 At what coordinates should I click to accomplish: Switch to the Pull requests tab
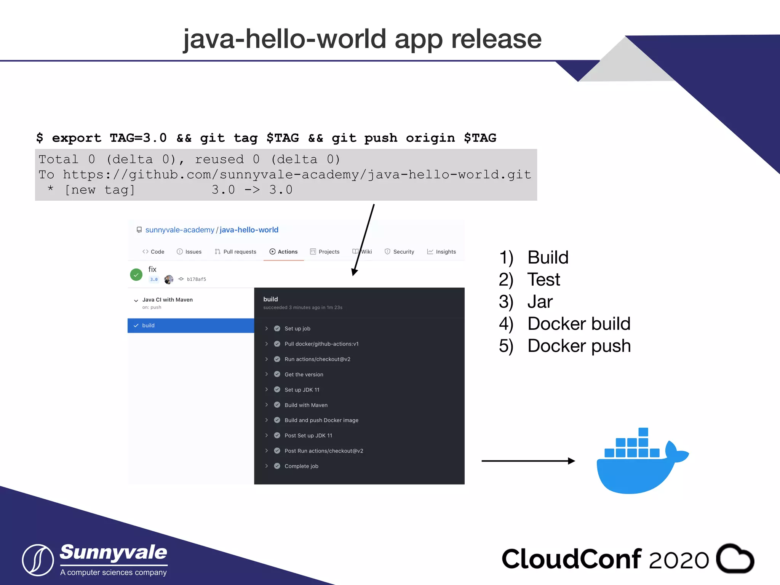[235, 252]
